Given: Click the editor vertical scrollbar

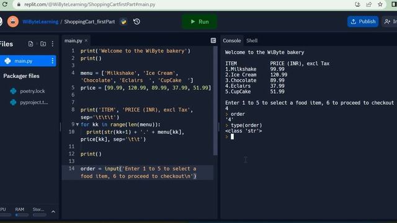Looking at the screenshot, I should coord(215,101).
